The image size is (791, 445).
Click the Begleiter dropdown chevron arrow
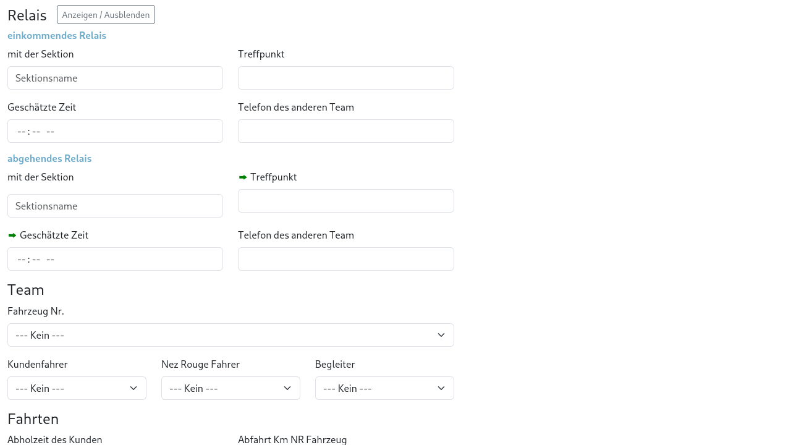click(441, 388)
